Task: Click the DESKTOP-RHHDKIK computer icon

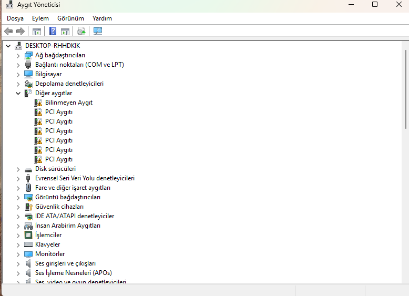Action: click(x=18, y=46)
